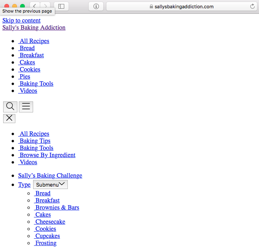Viewport: 259px width, 247px height.
Task: Open the Pies navigation link
Action: point(24,77)
